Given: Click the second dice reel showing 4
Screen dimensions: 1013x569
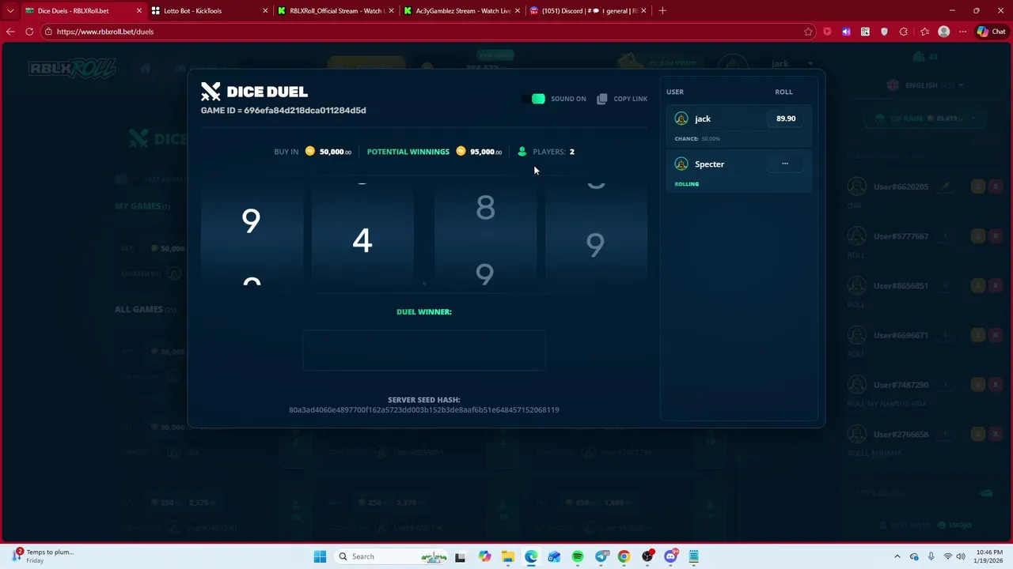Looking at the screenshot, I should tap(362, 233).
